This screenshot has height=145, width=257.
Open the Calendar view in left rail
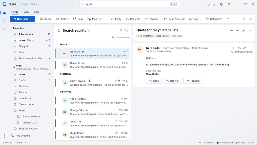[5, 21]
